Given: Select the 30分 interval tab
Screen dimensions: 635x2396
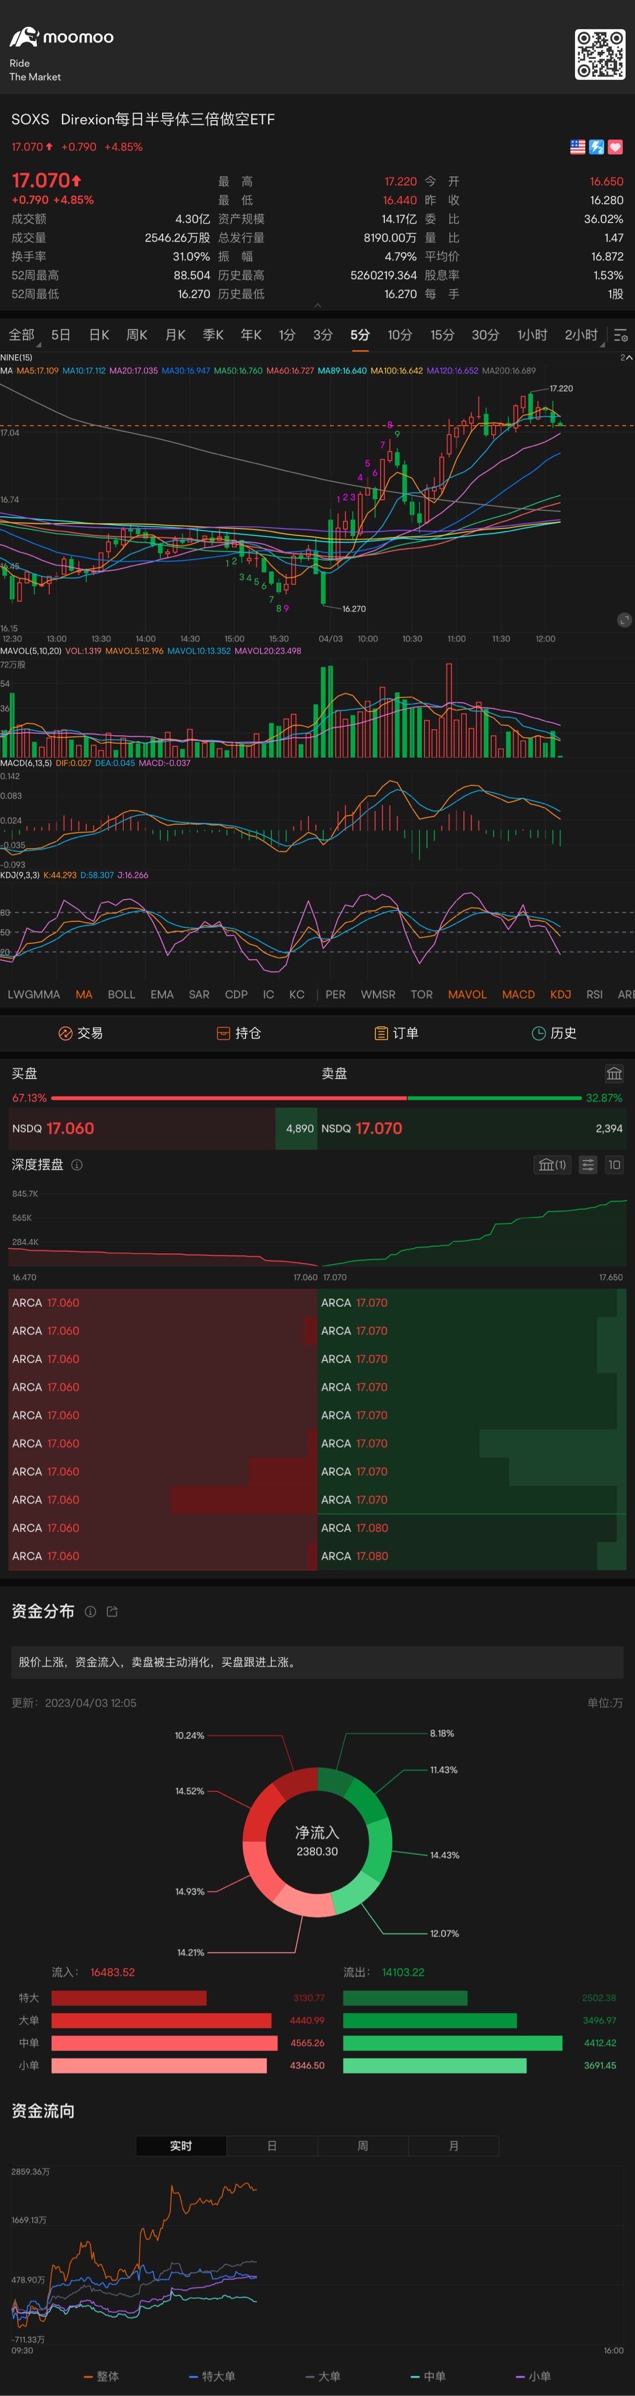Looking at the screenshot, I should click(x=485, y=335).
